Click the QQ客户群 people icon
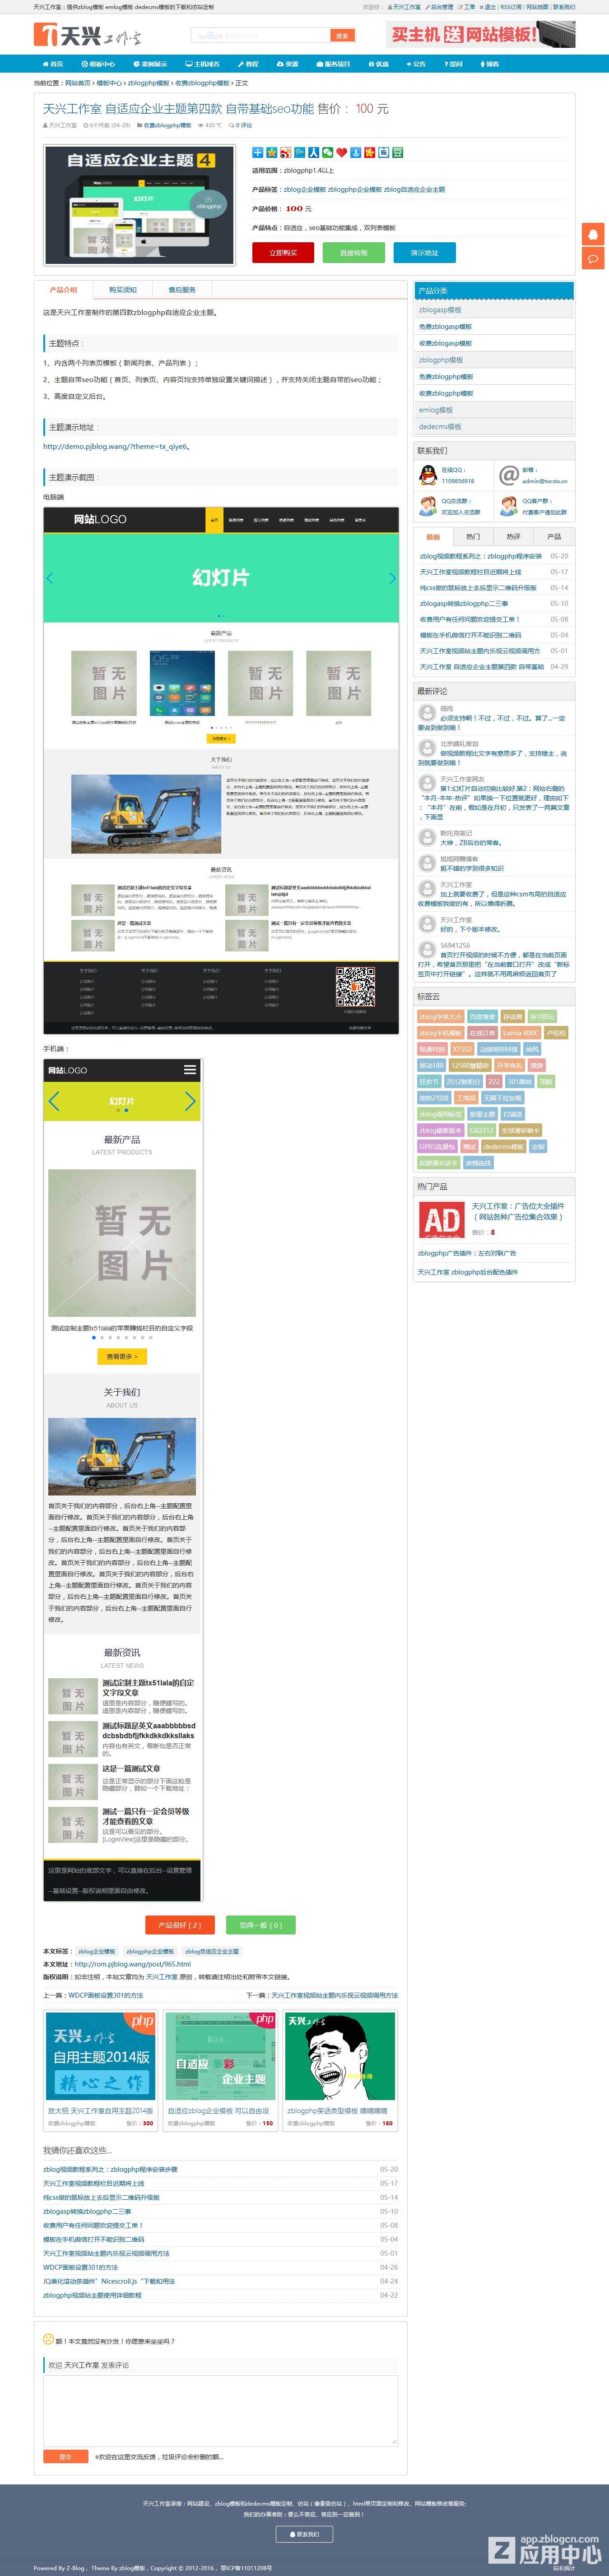Viewport: 609px width, 2576px height. [509, 506]
